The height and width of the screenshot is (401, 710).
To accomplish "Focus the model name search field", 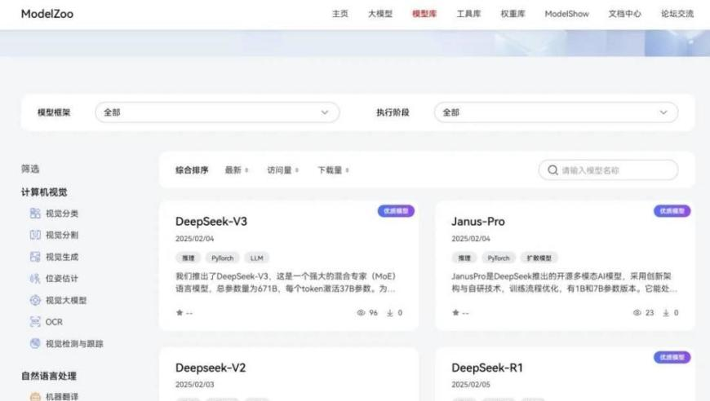I will (608, 170).
